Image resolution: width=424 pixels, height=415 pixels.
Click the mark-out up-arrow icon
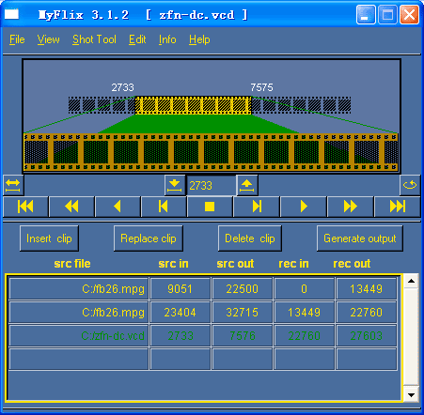pyautogui.click(x=247, y=185)
